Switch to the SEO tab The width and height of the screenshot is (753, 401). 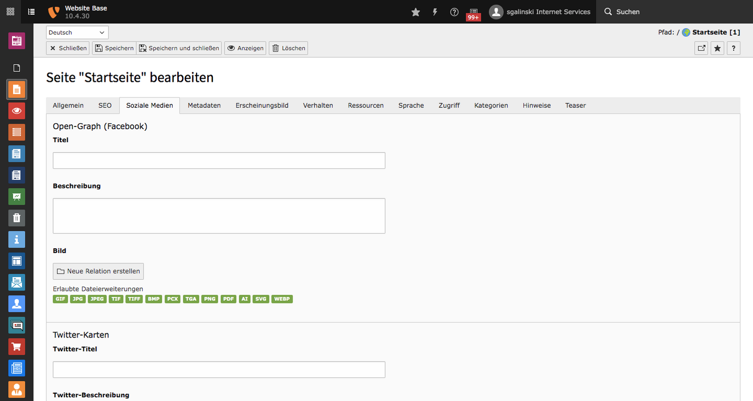[x=105, y=105]
